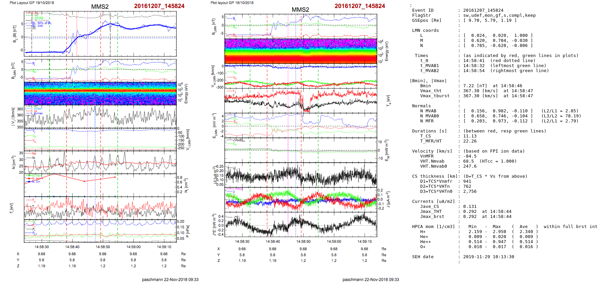Click the paschmann 22-Nov-2018 footer under left plot
Image resolution: width=606 pixels, height=282 pixels.
point(170,279)
